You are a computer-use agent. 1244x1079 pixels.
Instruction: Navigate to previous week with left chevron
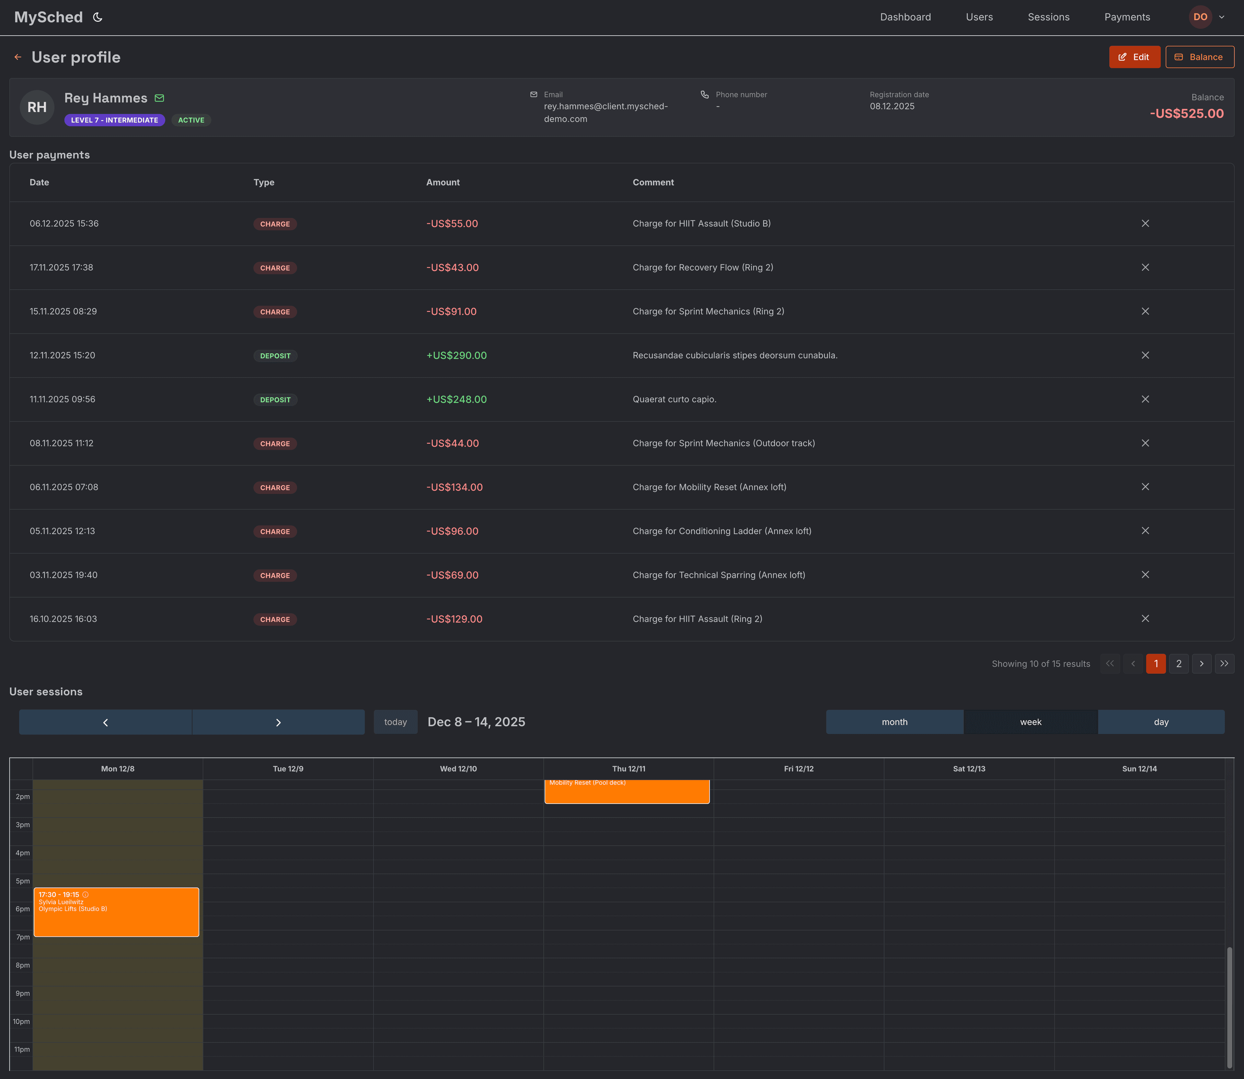pyautogui.click(x=105, y=721)
